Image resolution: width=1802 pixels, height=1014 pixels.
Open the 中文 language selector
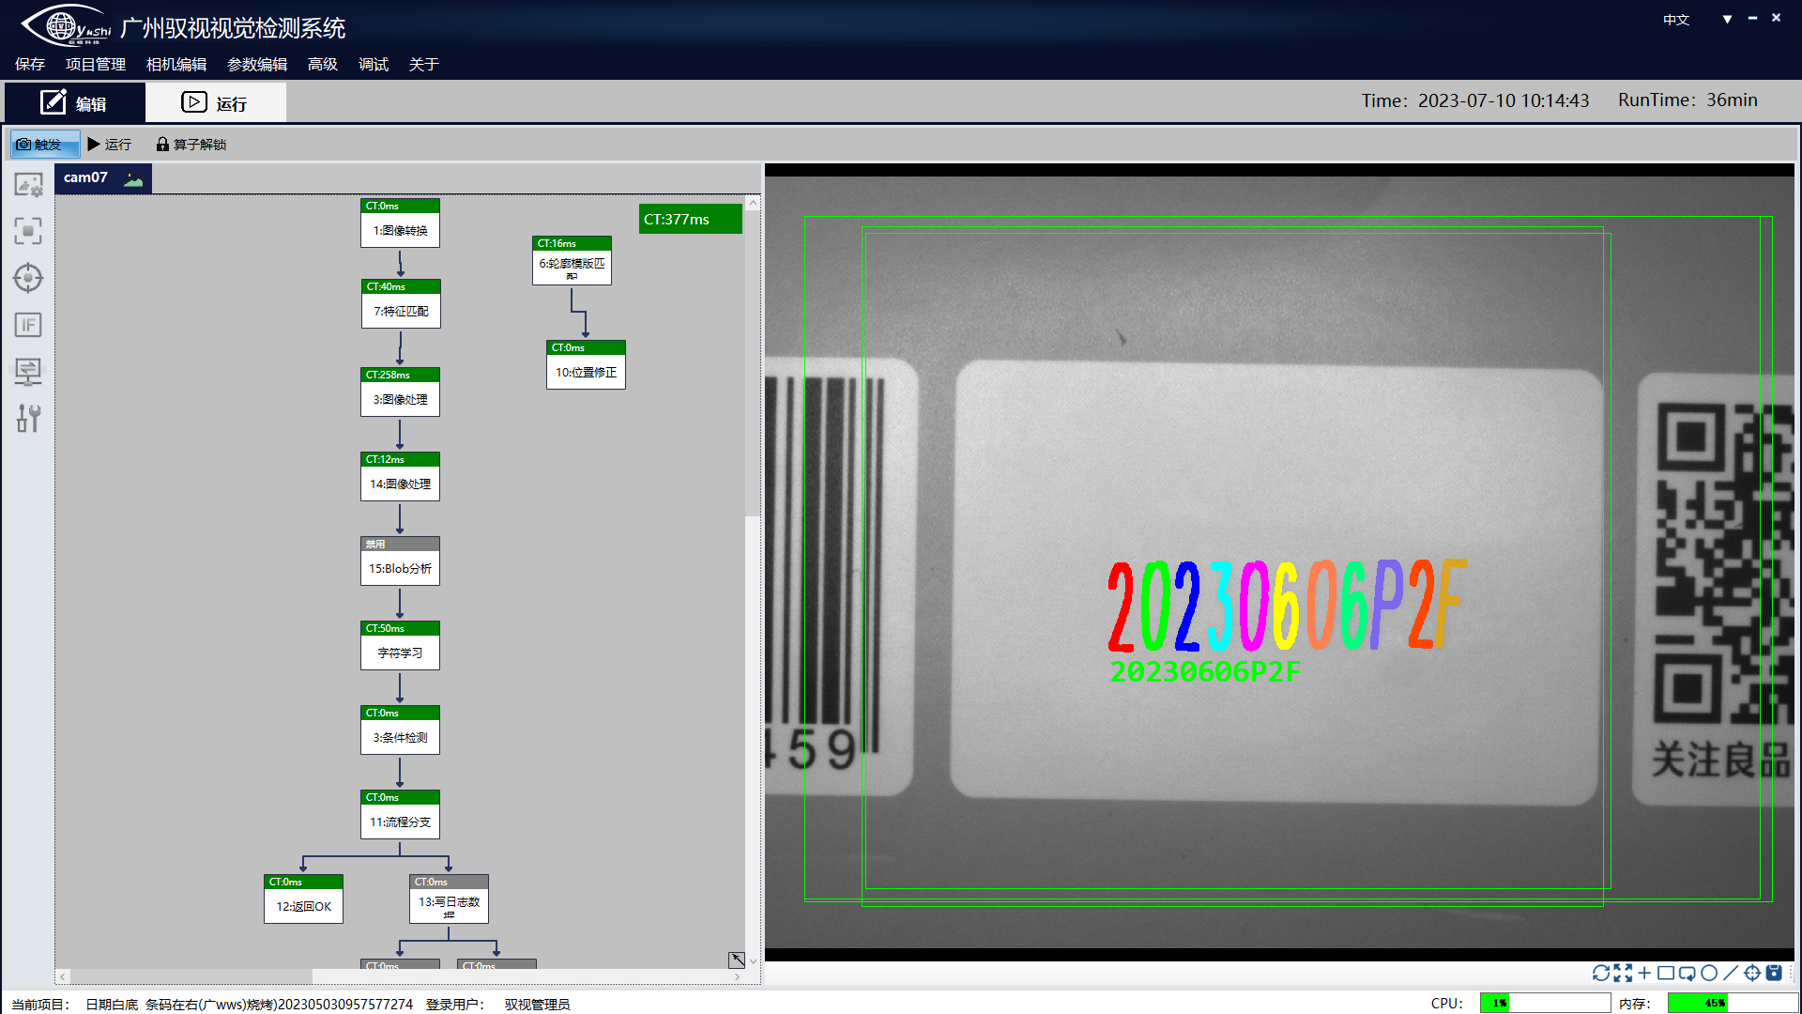pyautogui.click(x=1675, y=20)
